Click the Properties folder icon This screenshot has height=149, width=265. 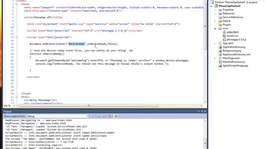(x=220, y=10)
